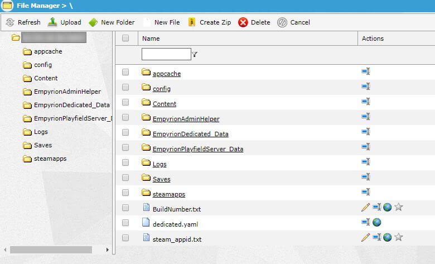Click the Name filter text box

click(166, 54)
